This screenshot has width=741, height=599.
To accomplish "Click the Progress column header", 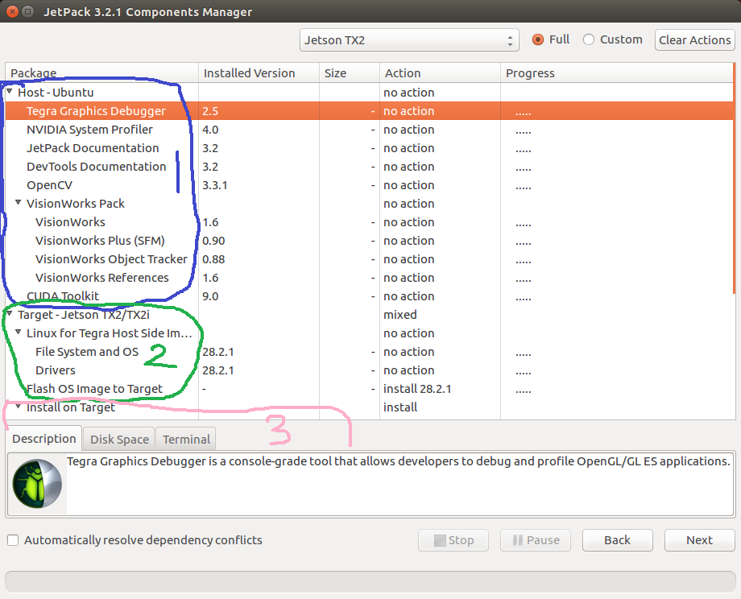I will 616,73.
